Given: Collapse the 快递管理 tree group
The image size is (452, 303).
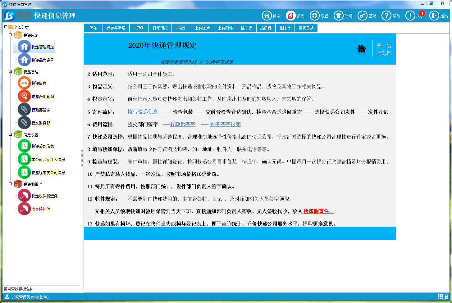Looking at the screenshot, I should click(11, 71).
